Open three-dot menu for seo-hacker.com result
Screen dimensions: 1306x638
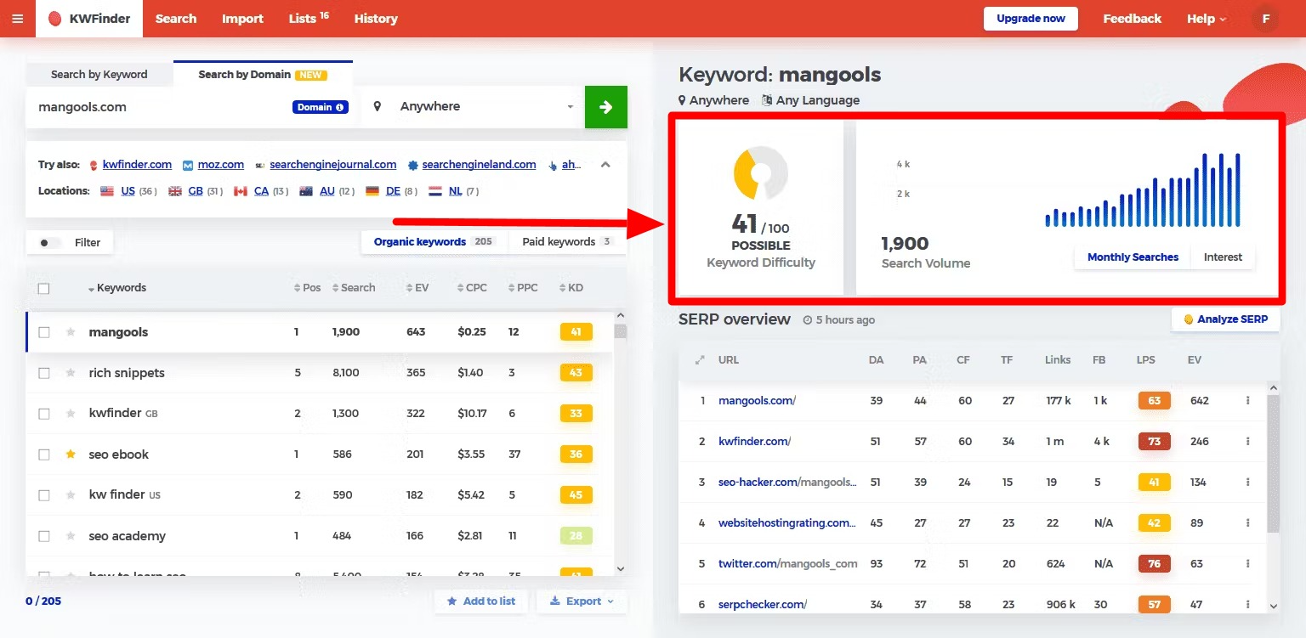pos(1247,482)
